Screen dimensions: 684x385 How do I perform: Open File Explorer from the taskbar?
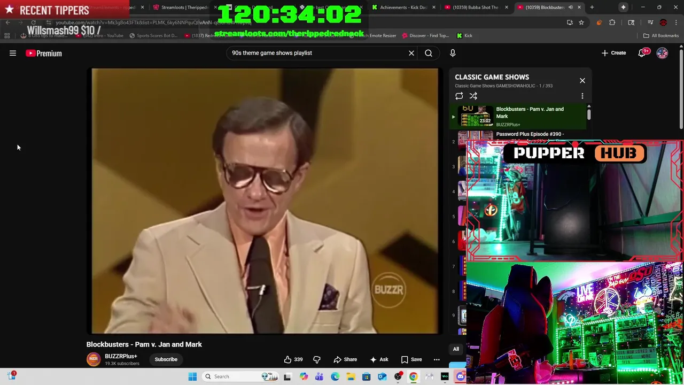(x=351, y=376)
